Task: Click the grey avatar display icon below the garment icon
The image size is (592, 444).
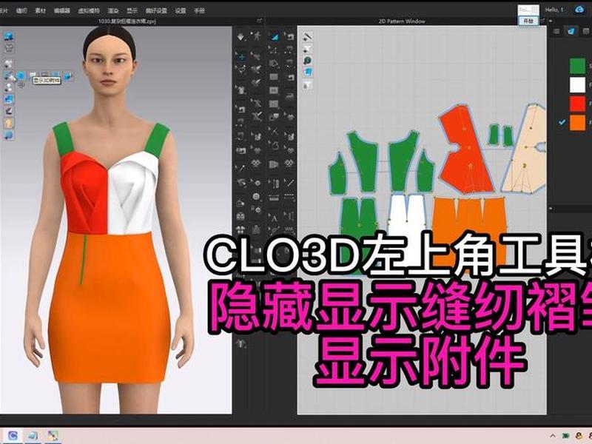Action: tap(9, 48)
